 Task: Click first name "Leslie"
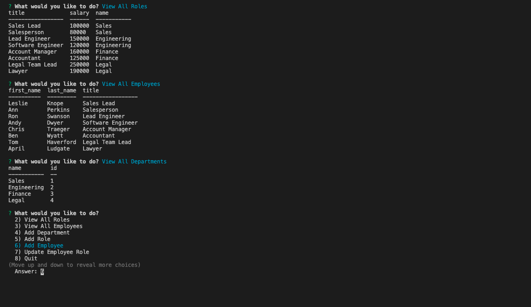(x=18, y=103)
